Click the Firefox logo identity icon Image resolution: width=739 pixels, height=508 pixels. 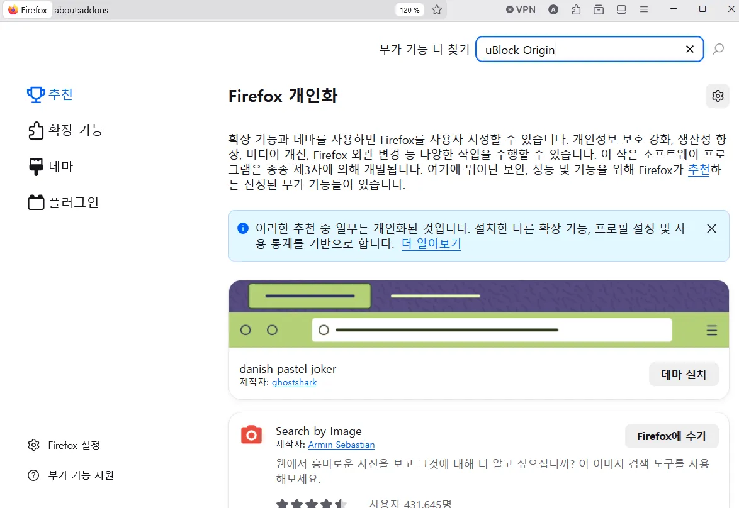pos(13,10)
